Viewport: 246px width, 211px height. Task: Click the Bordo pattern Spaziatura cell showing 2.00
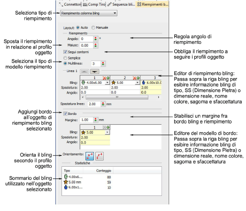(x=95, y=138)
